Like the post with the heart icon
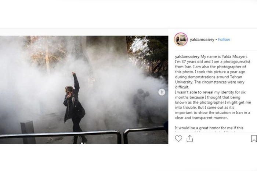257x171 pixels. tap(178, 138)
